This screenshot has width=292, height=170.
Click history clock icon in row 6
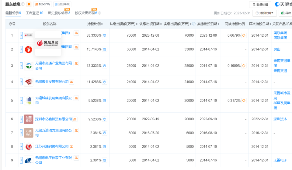105,119
